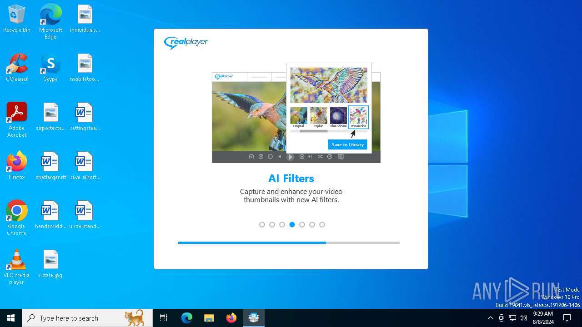Select the severalnort... Word document on the desktop
This screenshot has width=582, height=327.
(x=85, y=166)
